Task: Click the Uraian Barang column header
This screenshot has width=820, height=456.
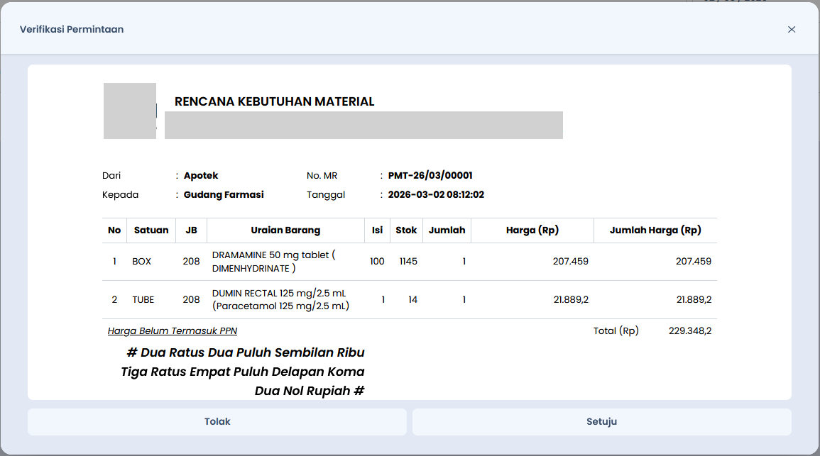Action: coord(285,230)
